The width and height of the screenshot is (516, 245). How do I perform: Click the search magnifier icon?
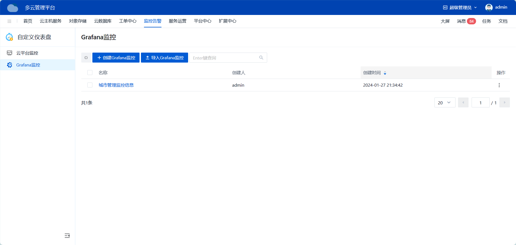pyautogui.click(x=261, y=58)
